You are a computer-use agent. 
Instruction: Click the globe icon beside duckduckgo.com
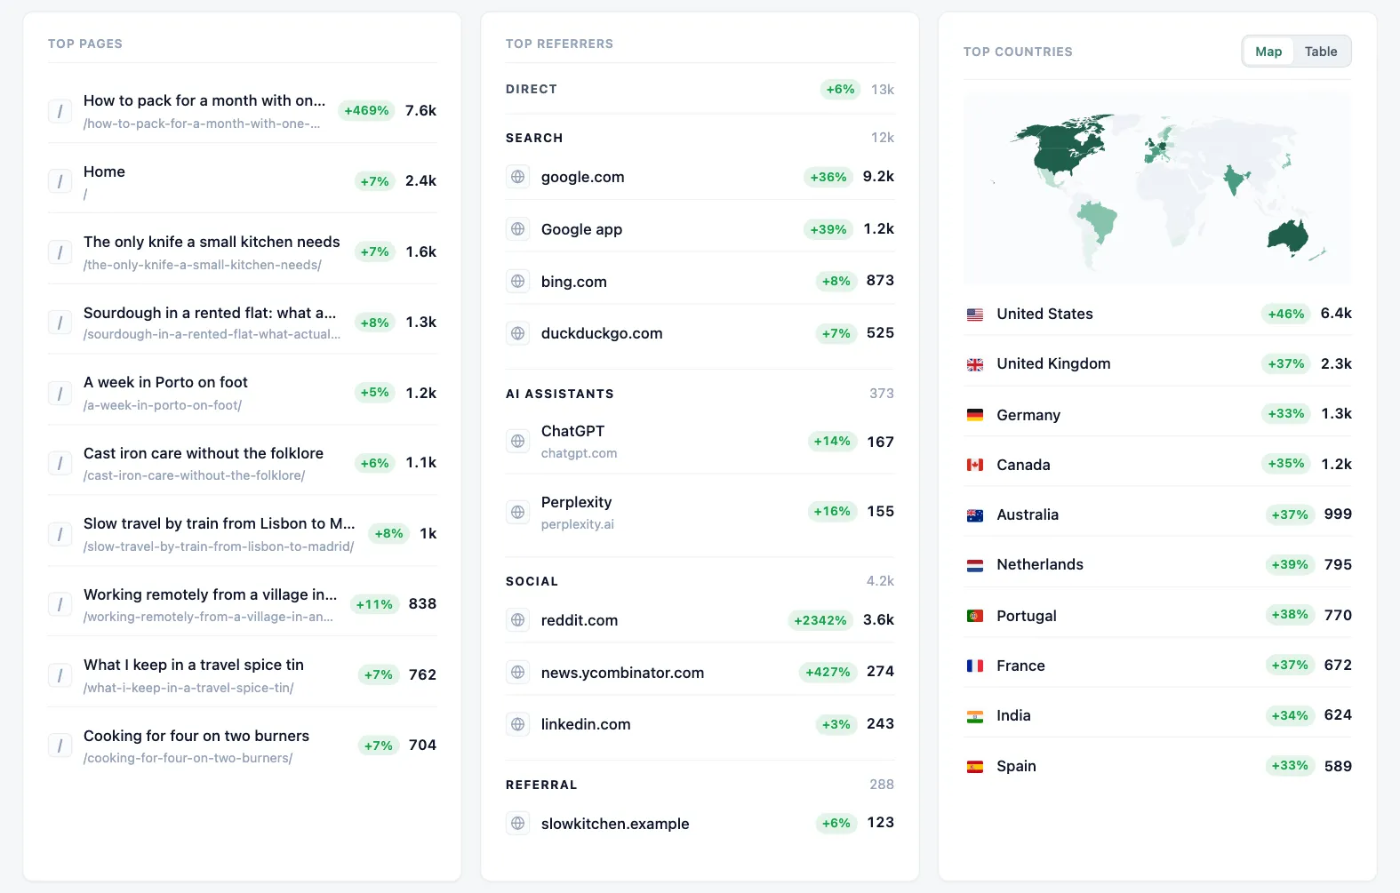tap(518, 333)
